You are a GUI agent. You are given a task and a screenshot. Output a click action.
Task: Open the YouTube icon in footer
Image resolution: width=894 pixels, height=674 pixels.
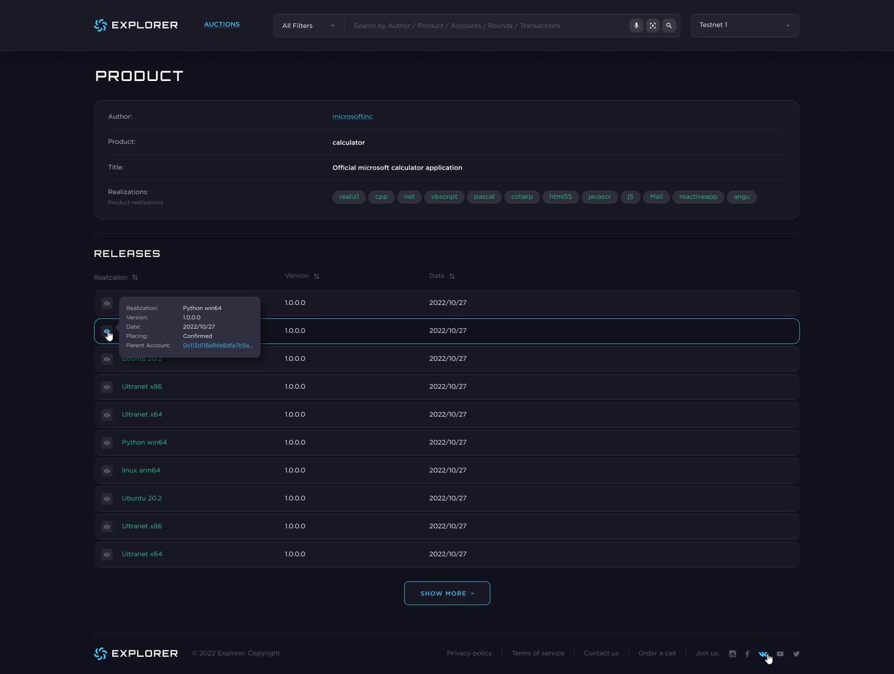click(x=780, y=654)
